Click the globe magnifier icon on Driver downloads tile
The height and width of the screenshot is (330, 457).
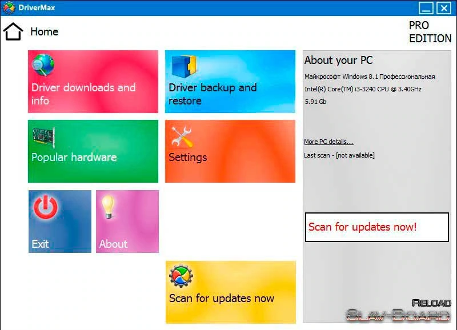(43, 65)
